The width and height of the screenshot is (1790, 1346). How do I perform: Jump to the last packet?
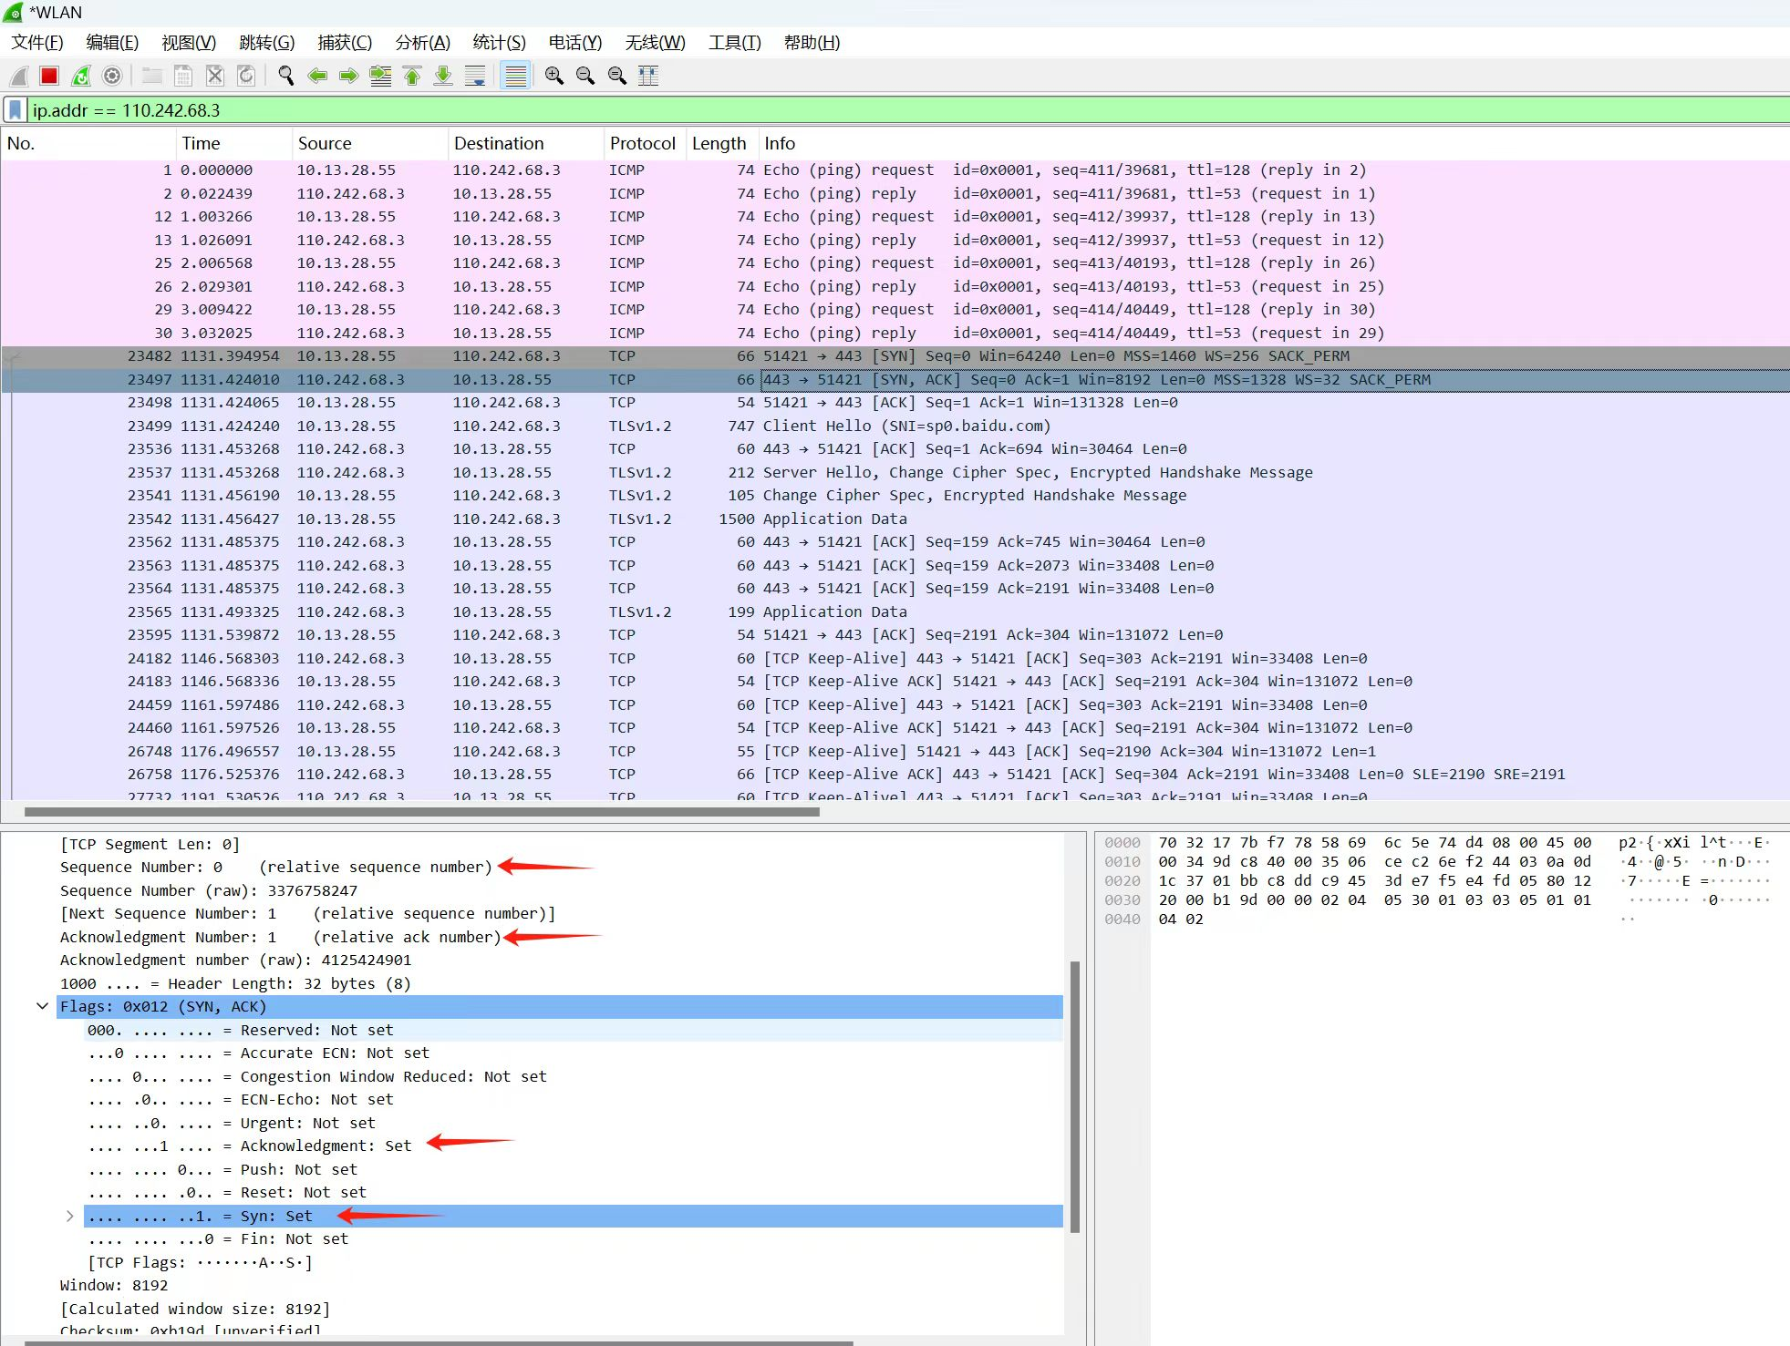443,76
